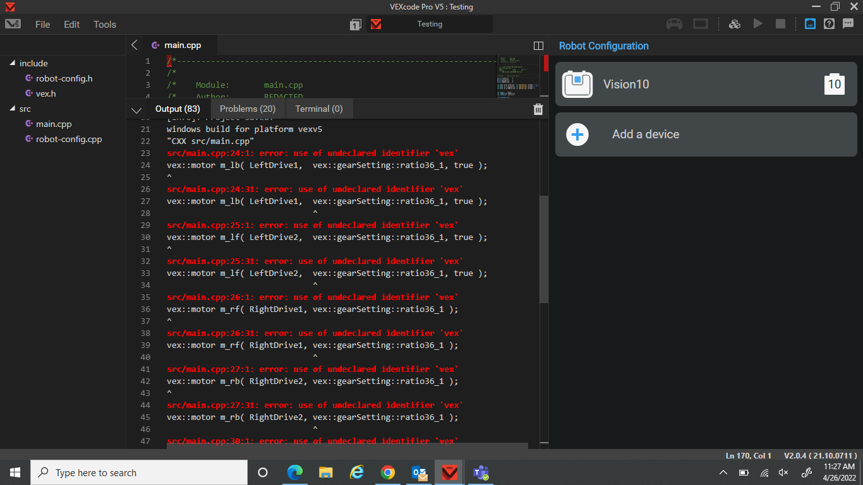
Task: Open the Windows Start menu
Action: (x=15, y=472)
